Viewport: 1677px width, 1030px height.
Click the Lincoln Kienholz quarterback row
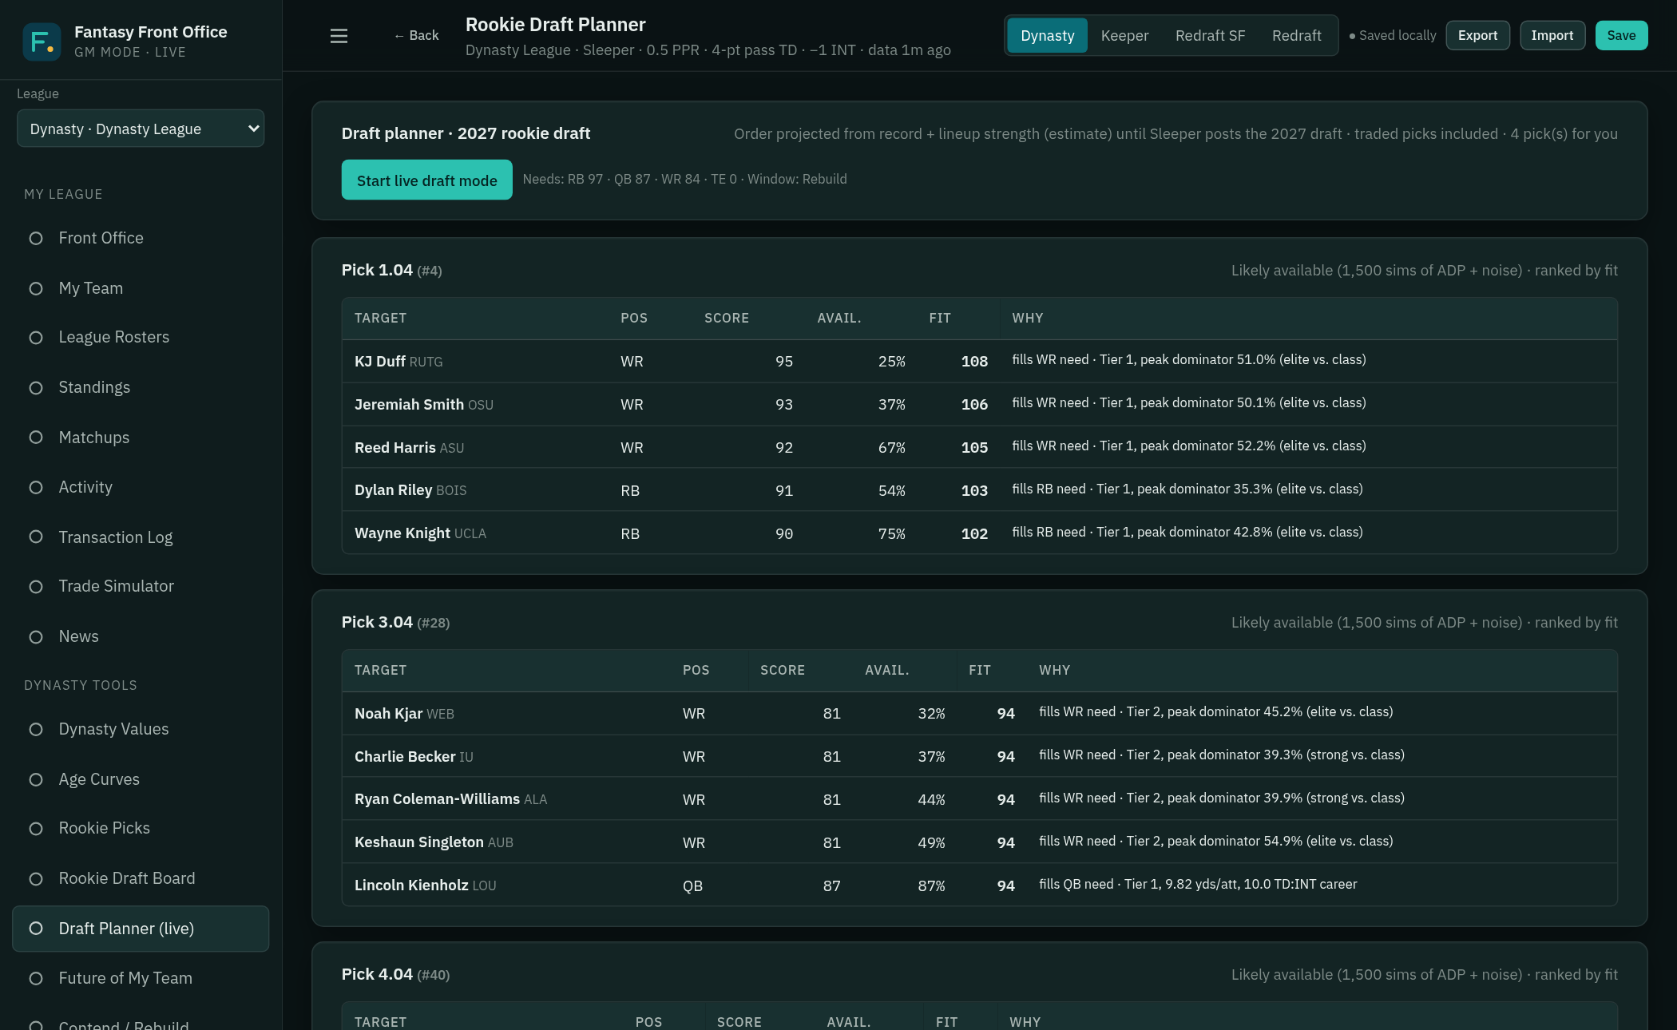tap(980, 885)
